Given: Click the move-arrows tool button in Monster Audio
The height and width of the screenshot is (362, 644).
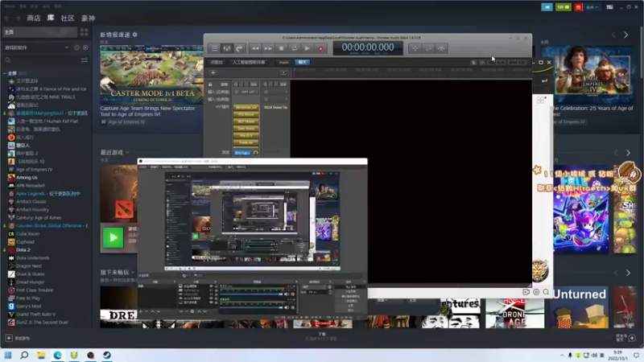Looking at the screenshot, I should 415,48.
